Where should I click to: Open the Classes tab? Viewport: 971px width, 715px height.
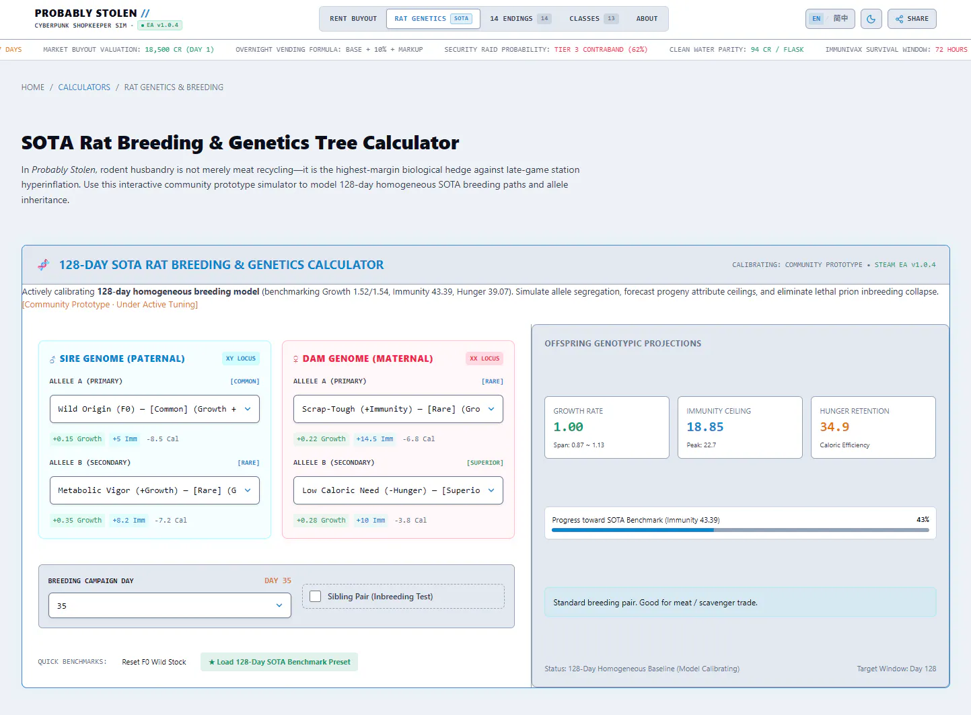point(594,19)
